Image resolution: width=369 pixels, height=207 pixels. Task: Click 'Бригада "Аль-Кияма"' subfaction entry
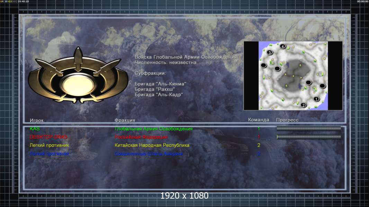click(x=161, y=84)
